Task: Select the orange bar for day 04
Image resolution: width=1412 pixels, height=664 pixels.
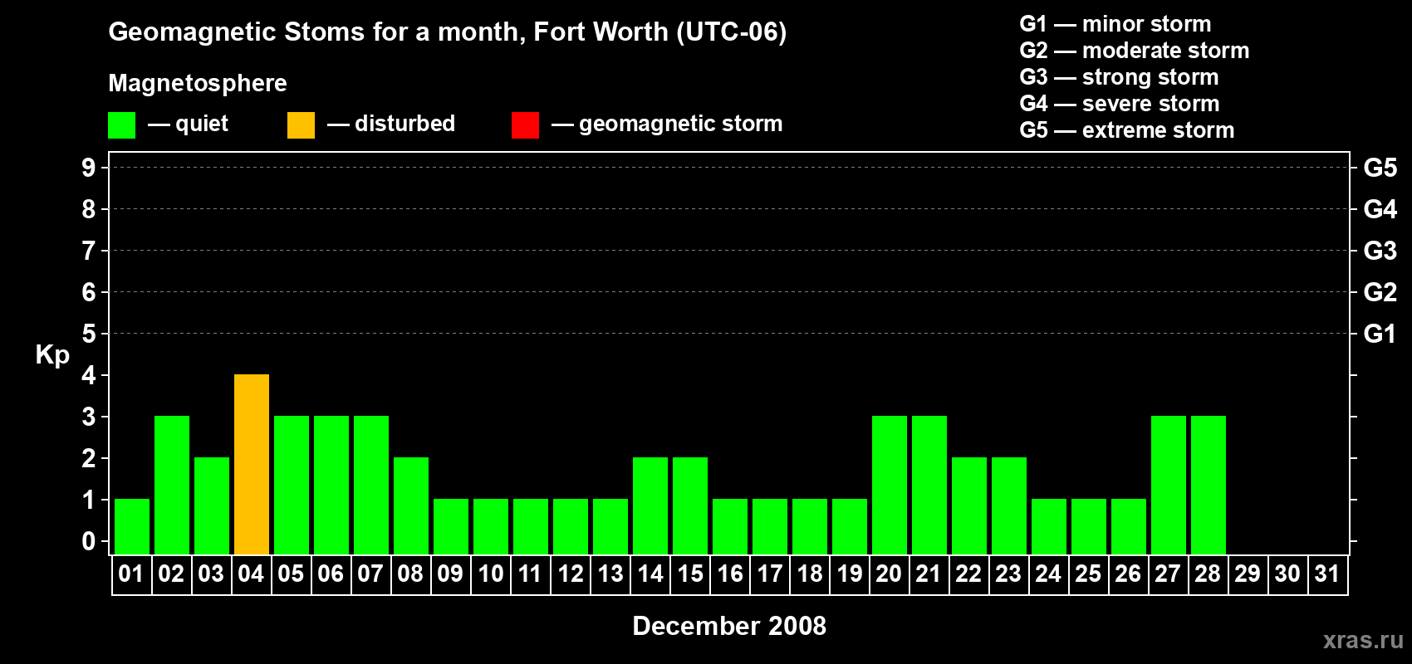Action: [x=252, y=465]
